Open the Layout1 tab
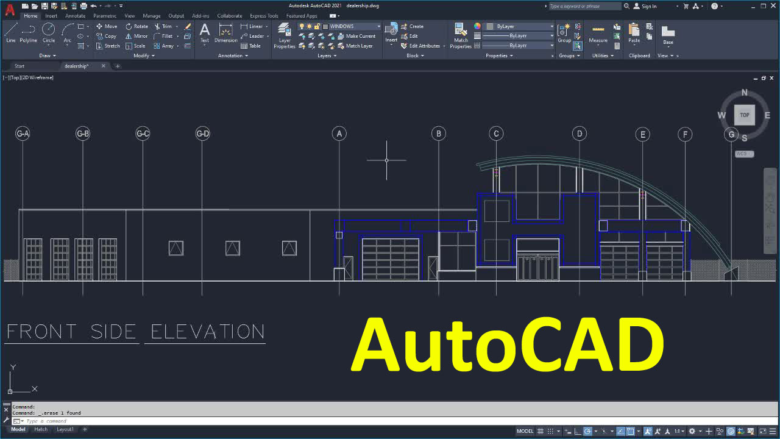Viewport: 780px width, 439px height. click(x=65, y=429)
